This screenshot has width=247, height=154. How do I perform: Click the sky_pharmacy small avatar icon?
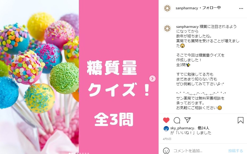coord(166,129)
